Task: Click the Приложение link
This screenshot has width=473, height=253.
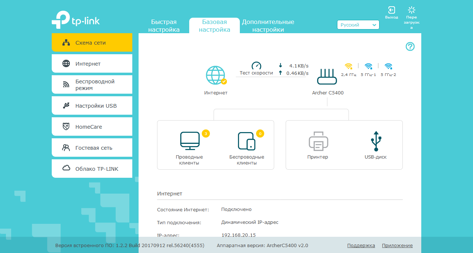Action: coord(397,245)
